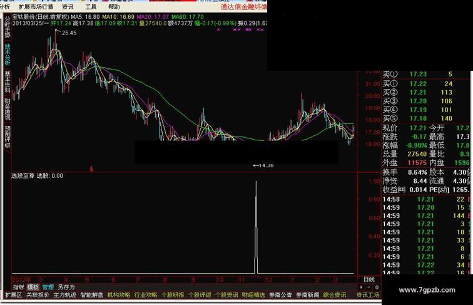Click the plus zoom-in icon

[x=361, y=287]
